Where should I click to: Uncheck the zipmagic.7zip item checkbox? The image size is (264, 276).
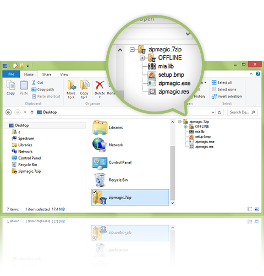pyautogui.click(x=95, y=192)
